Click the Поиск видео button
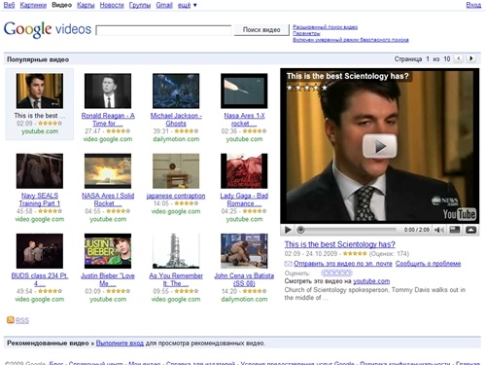 point(261,30)
